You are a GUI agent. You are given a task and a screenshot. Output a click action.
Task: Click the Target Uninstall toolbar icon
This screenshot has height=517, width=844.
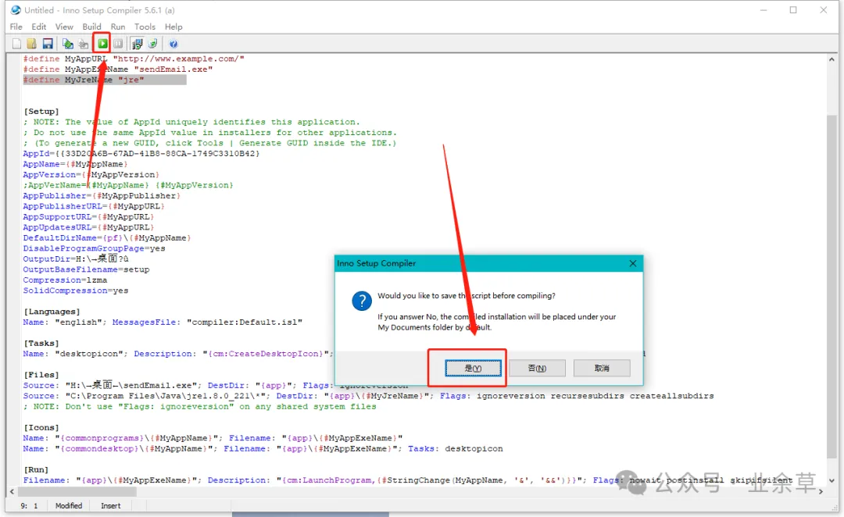(x=153, y=44)
